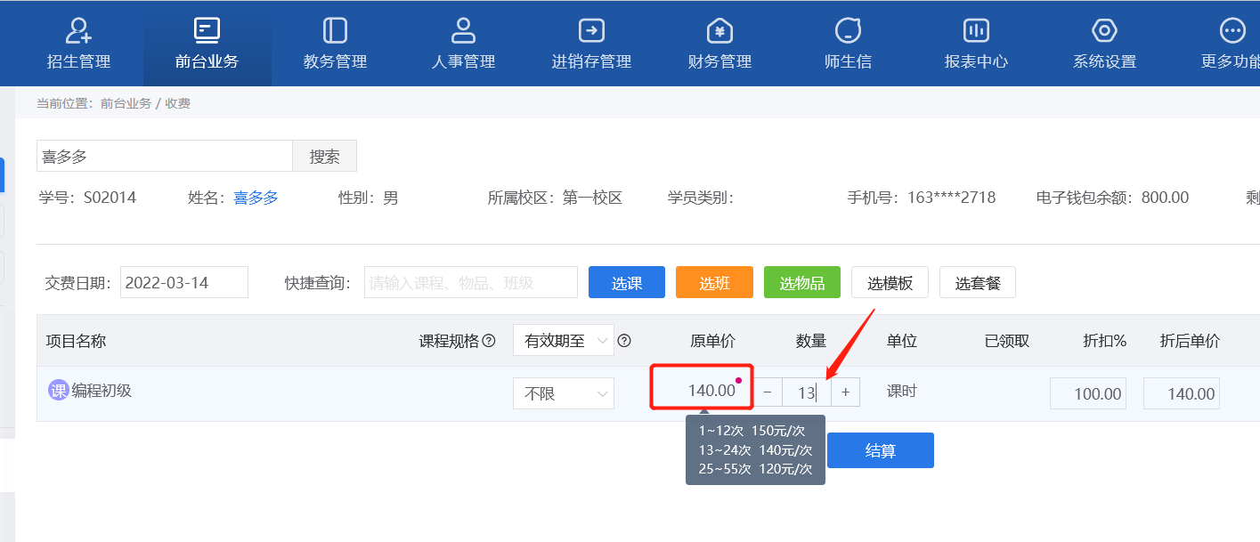Decrease 数量 with the minus stepper
Viewport: 1260px width, 542px height.
coord(767,392)
